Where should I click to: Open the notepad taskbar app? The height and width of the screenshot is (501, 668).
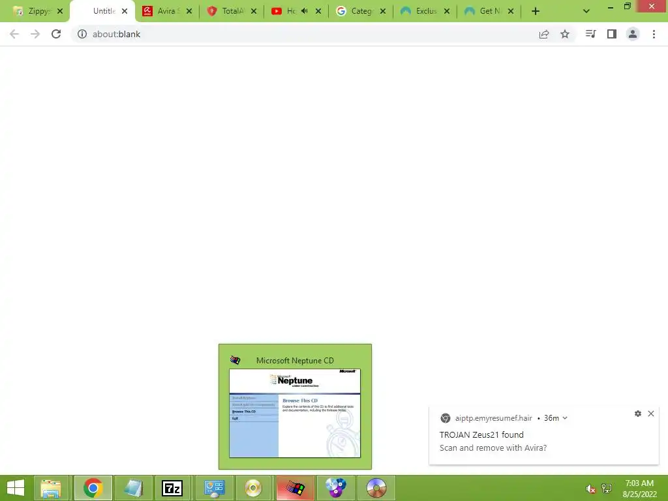point(133,488)
